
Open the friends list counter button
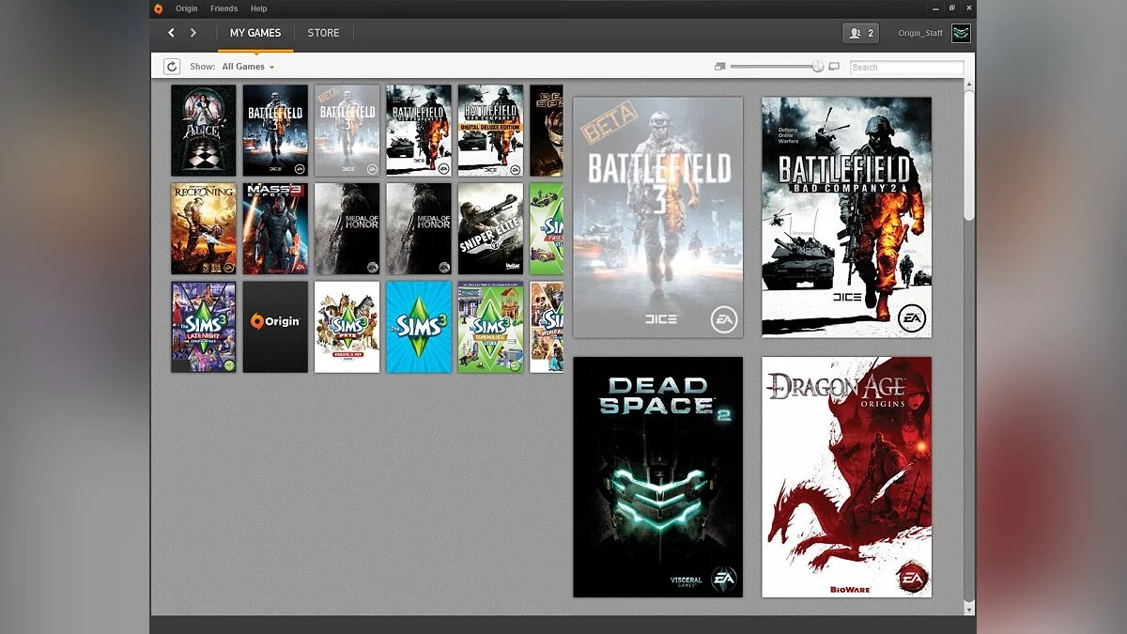(860, 33)
